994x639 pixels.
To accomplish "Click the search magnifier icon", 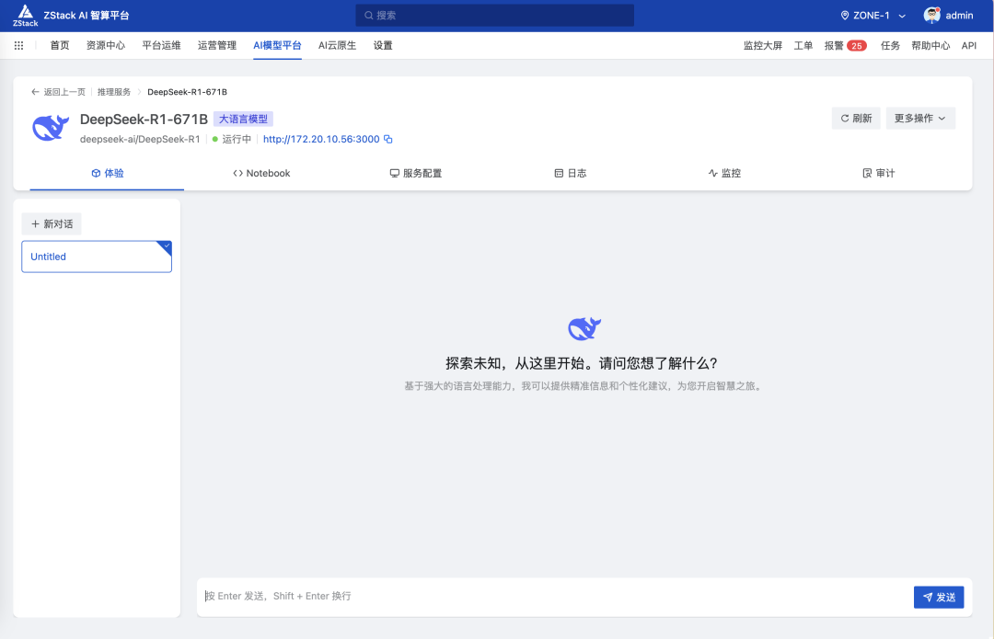I will coord(368,16).
